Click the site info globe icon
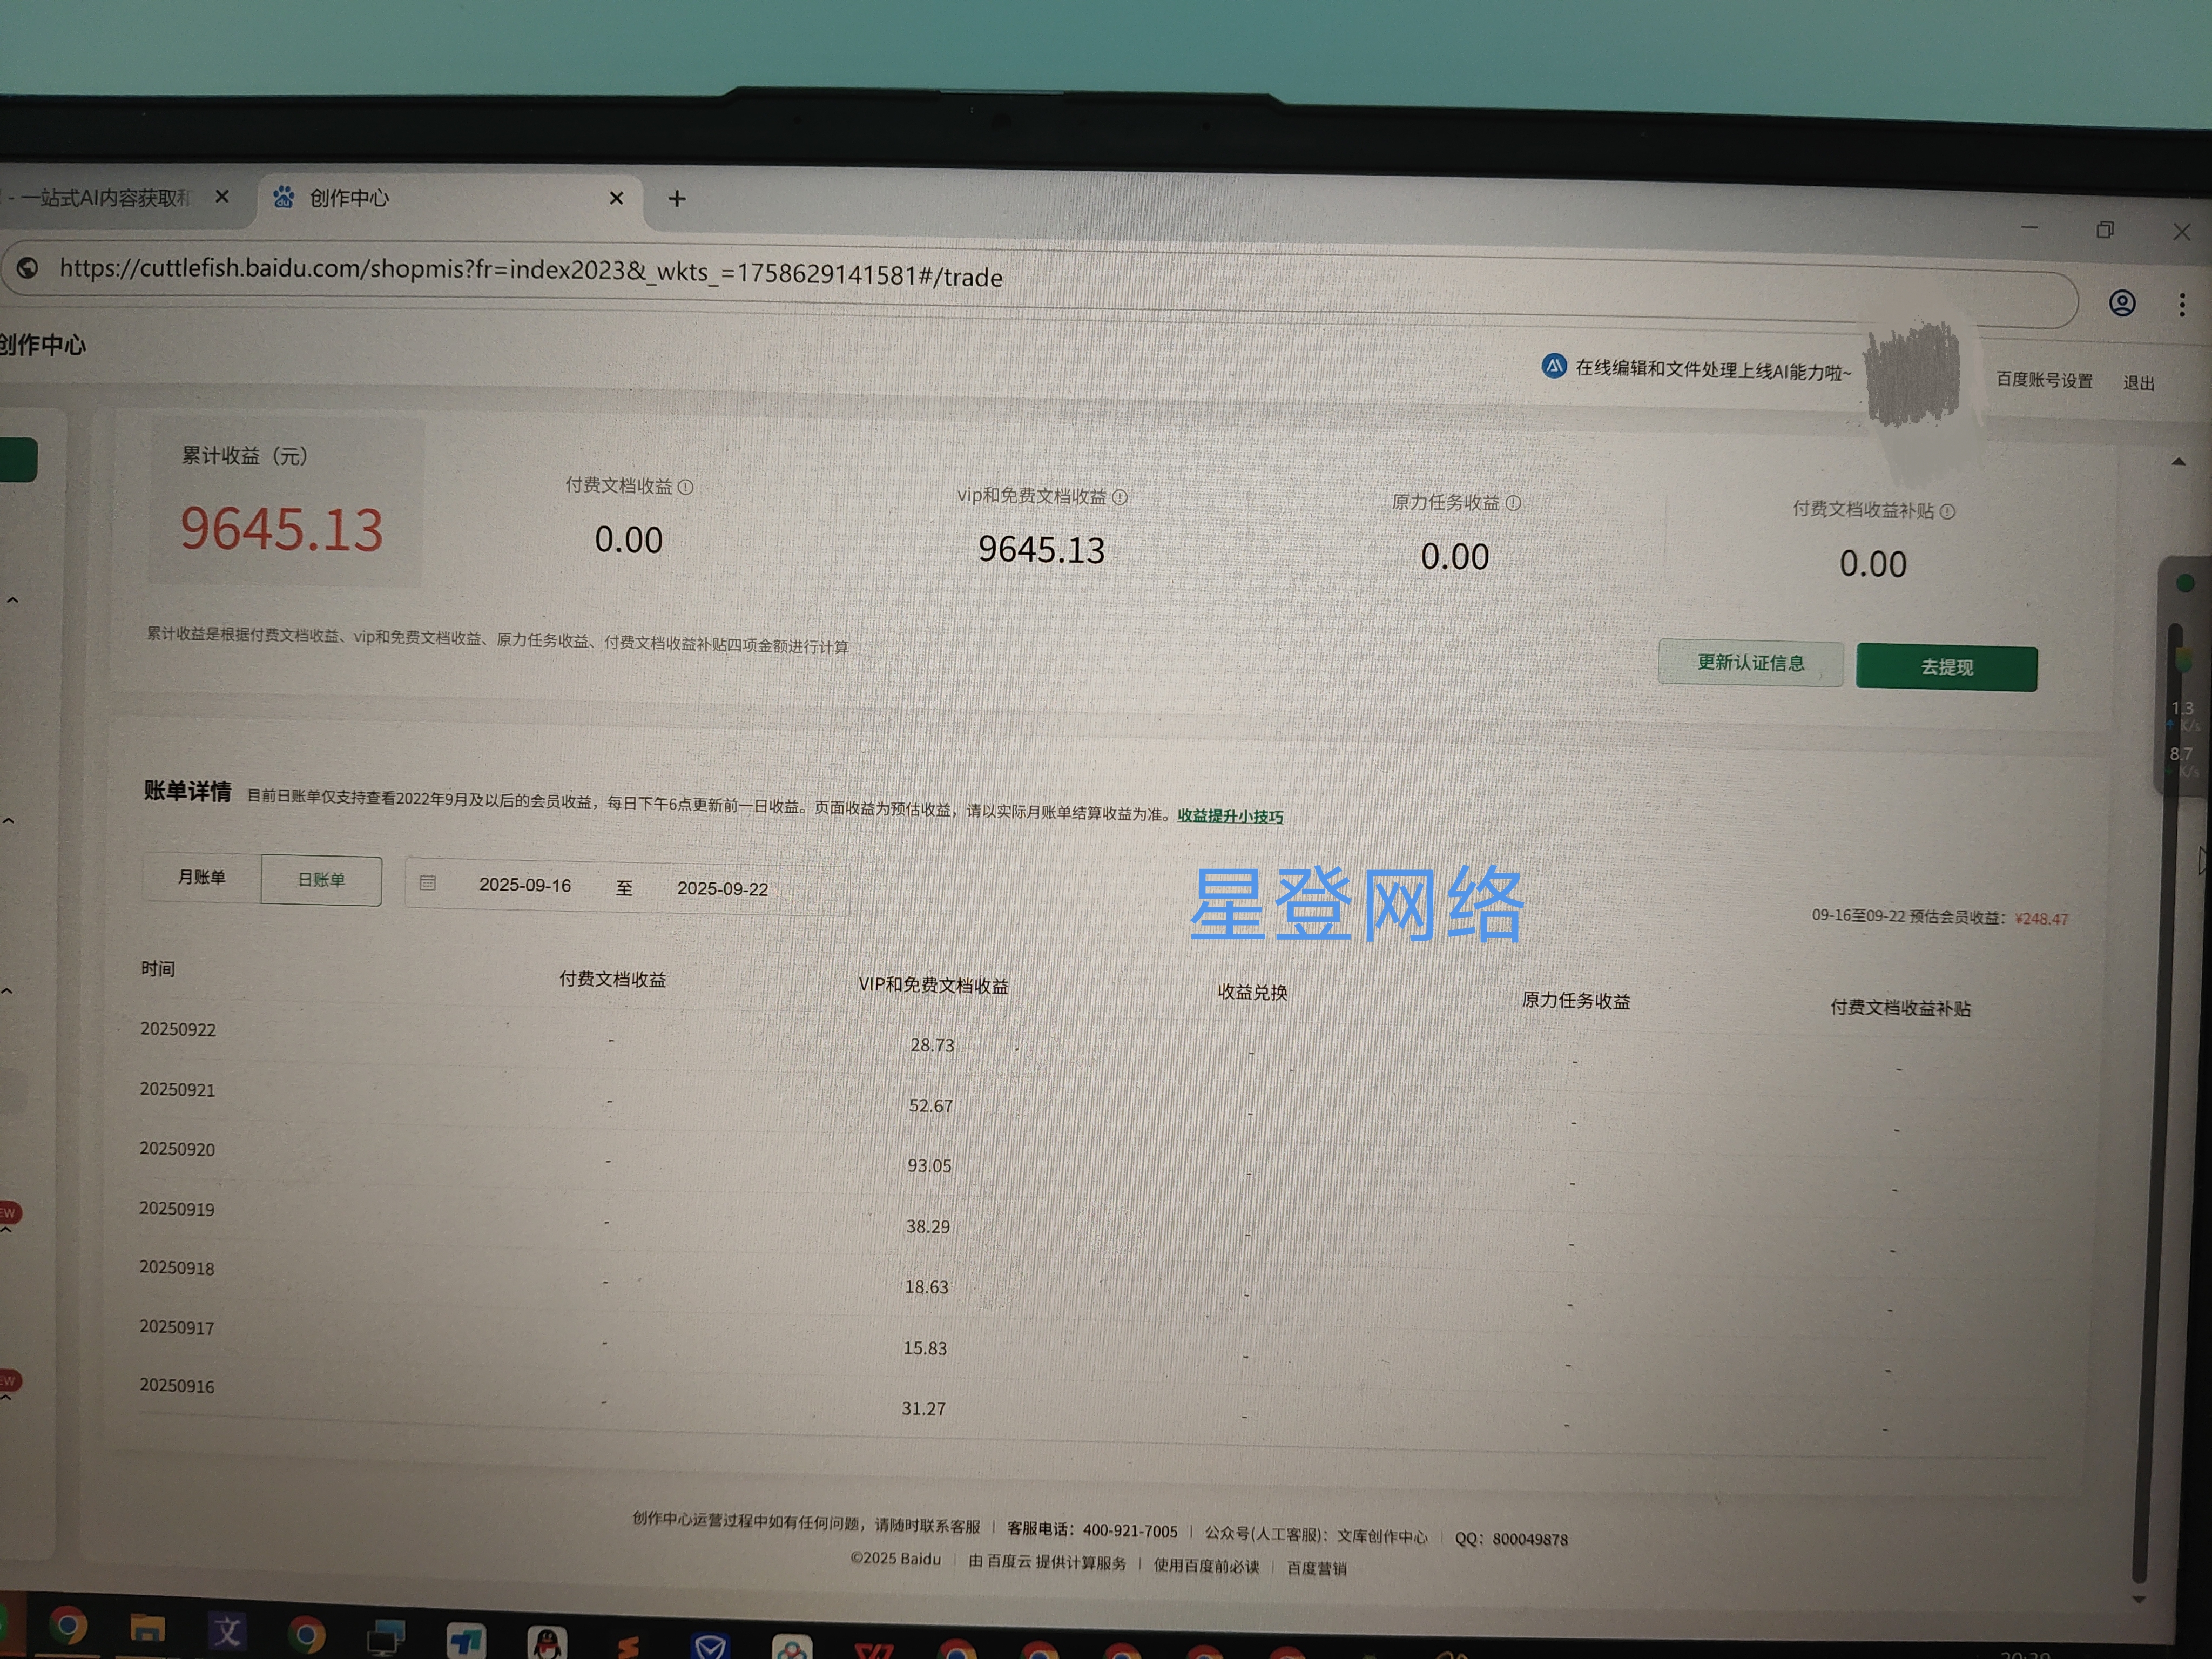The width and height of the screenshot is (2212, 1659). coord(28,268)
